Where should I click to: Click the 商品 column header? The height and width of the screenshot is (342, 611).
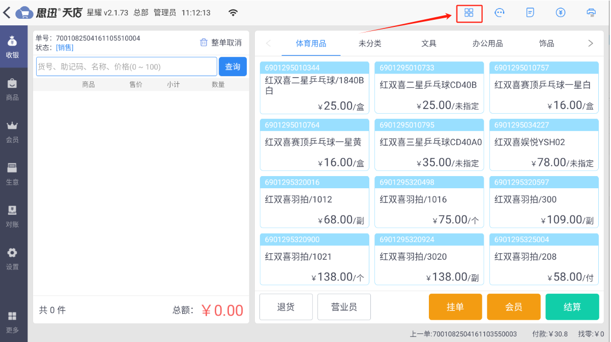89,85
